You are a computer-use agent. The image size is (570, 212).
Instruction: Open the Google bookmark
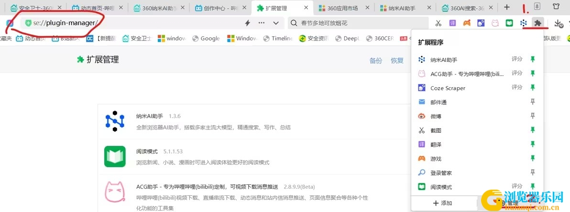[x=206, y=39]
